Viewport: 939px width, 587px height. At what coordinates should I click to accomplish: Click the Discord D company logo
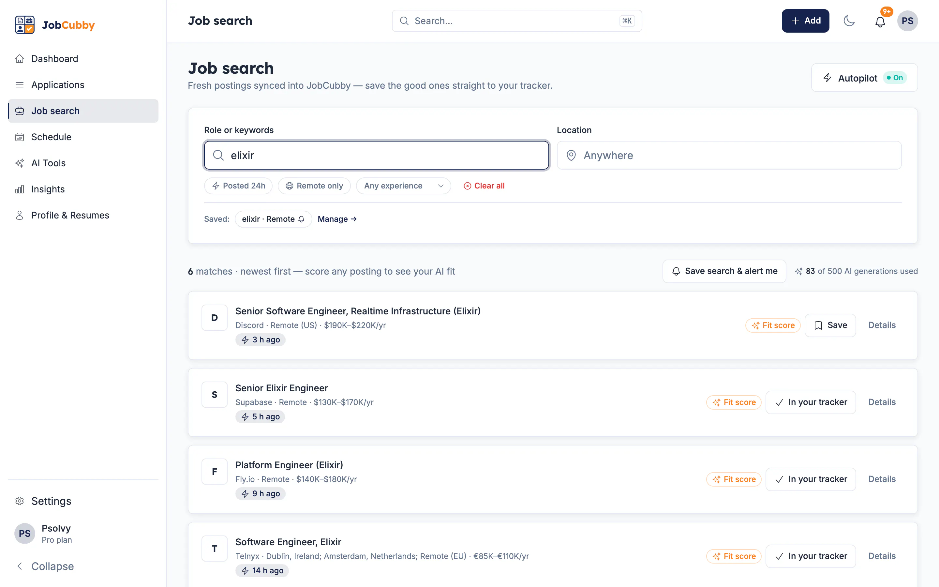click(x=214, y=318)
